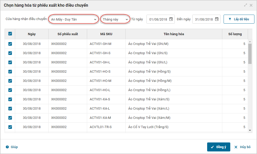Viewport: 257px width, 154px height.
Task: Select the Áo Croptop Trễ Vai (Hồng/M) cell
Action: click(x=174, y=81)
